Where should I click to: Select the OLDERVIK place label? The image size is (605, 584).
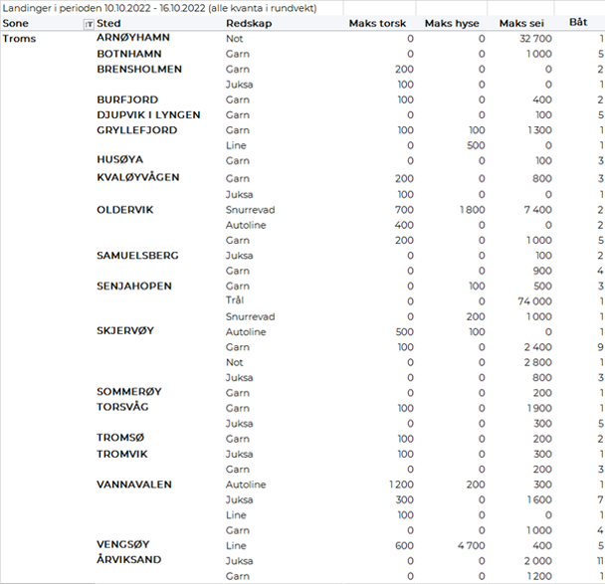pos(125,210)
